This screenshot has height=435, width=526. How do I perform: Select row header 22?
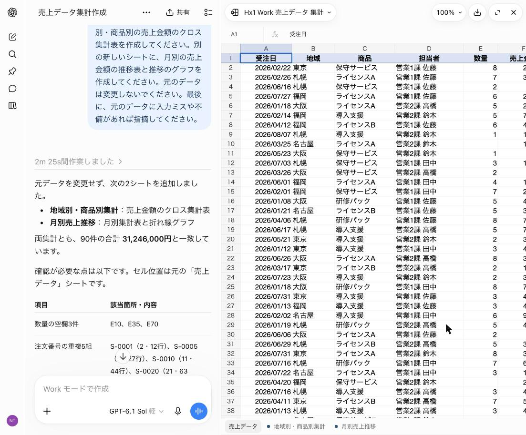[231, 258]
